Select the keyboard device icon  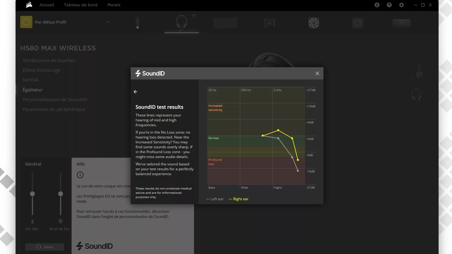(402, 23)
